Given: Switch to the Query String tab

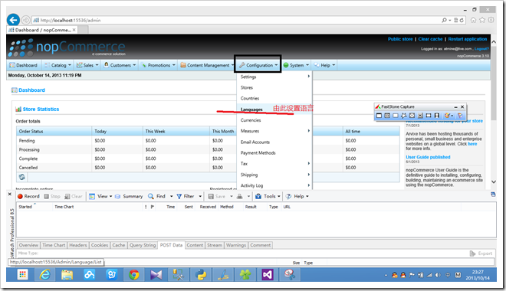Looking at the screenshot, I should (143, 245).
